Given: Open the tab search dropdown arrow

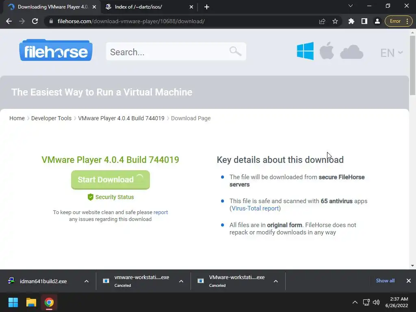Looking at the screenshot, I should tap(351, 6).
